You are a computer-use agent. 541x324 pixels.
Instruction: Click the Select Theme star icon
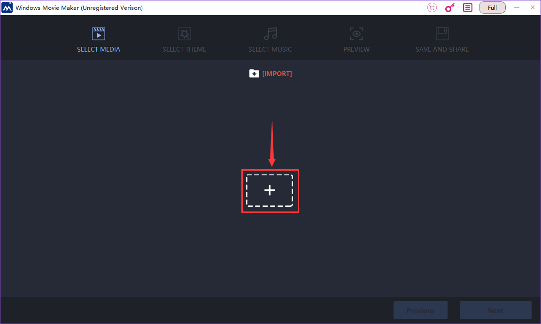(184, 34)
